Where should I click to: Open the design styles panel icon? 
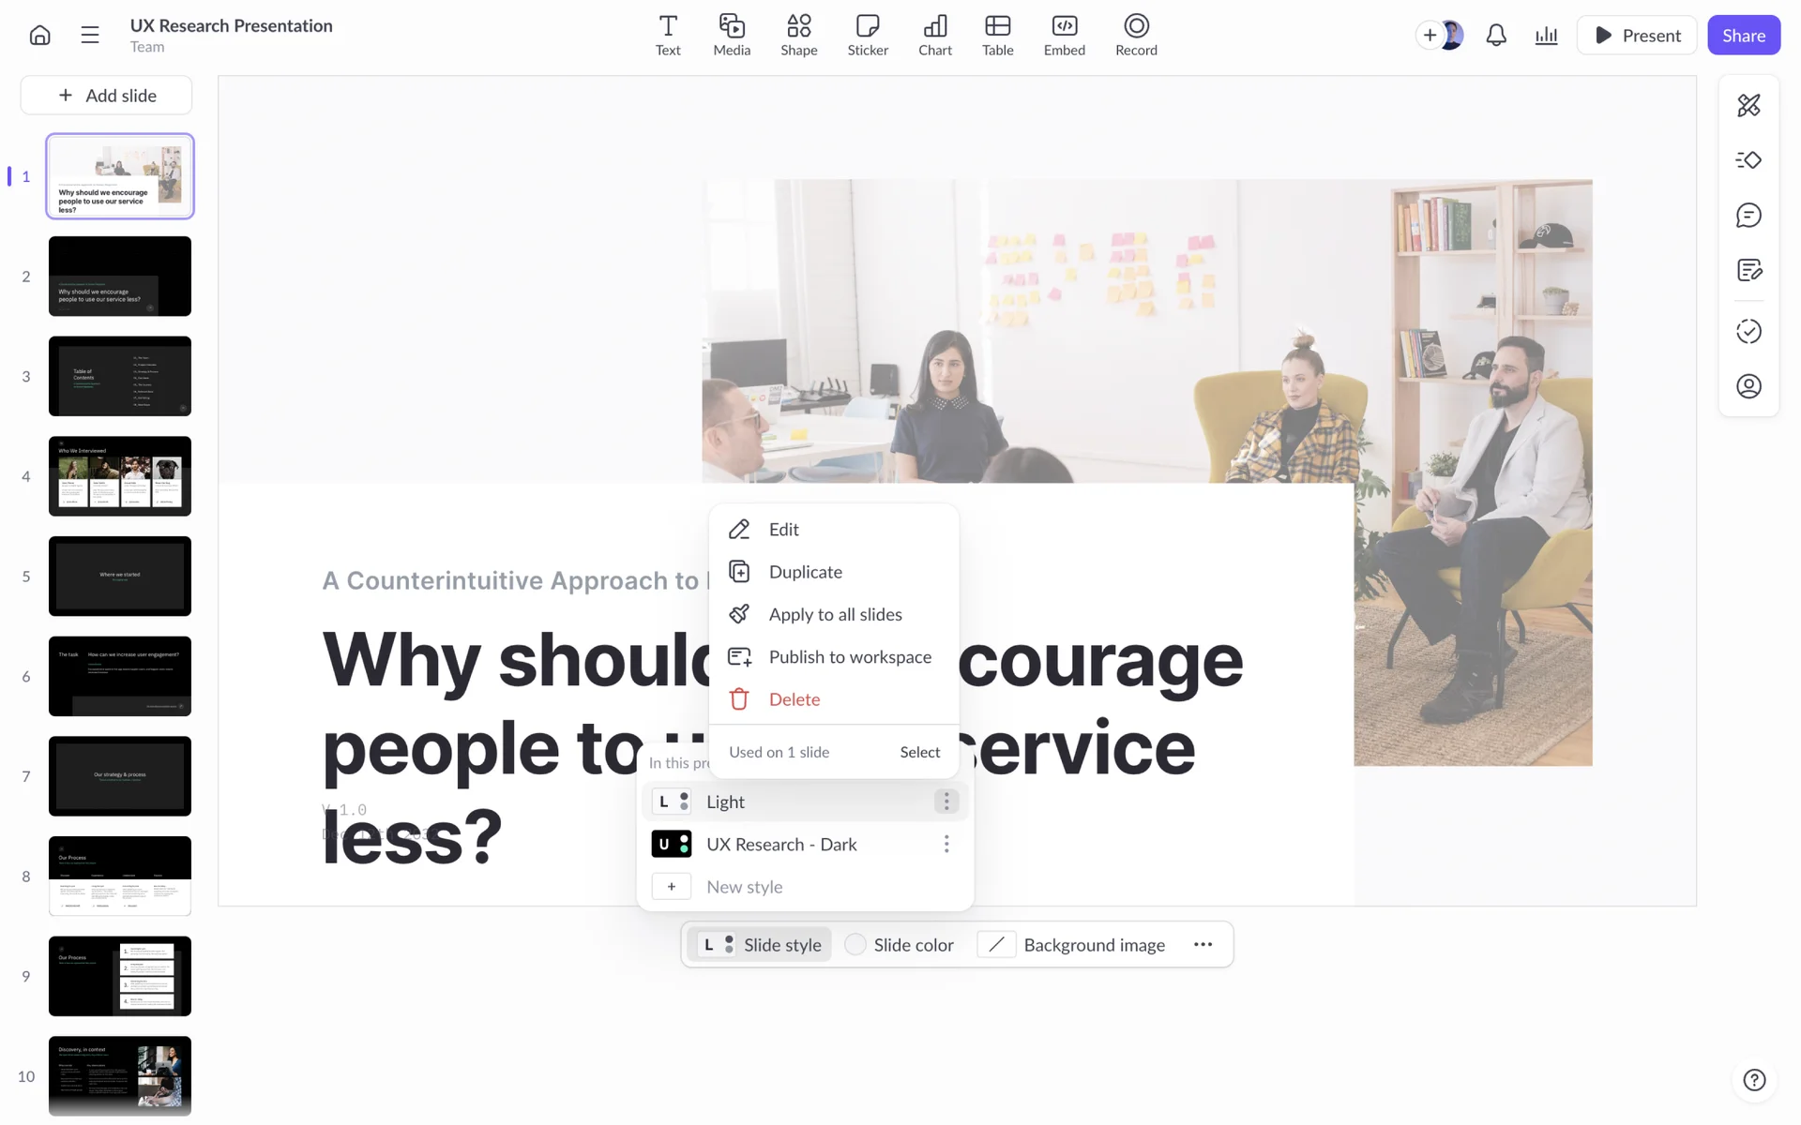(x=1748, y=105)
